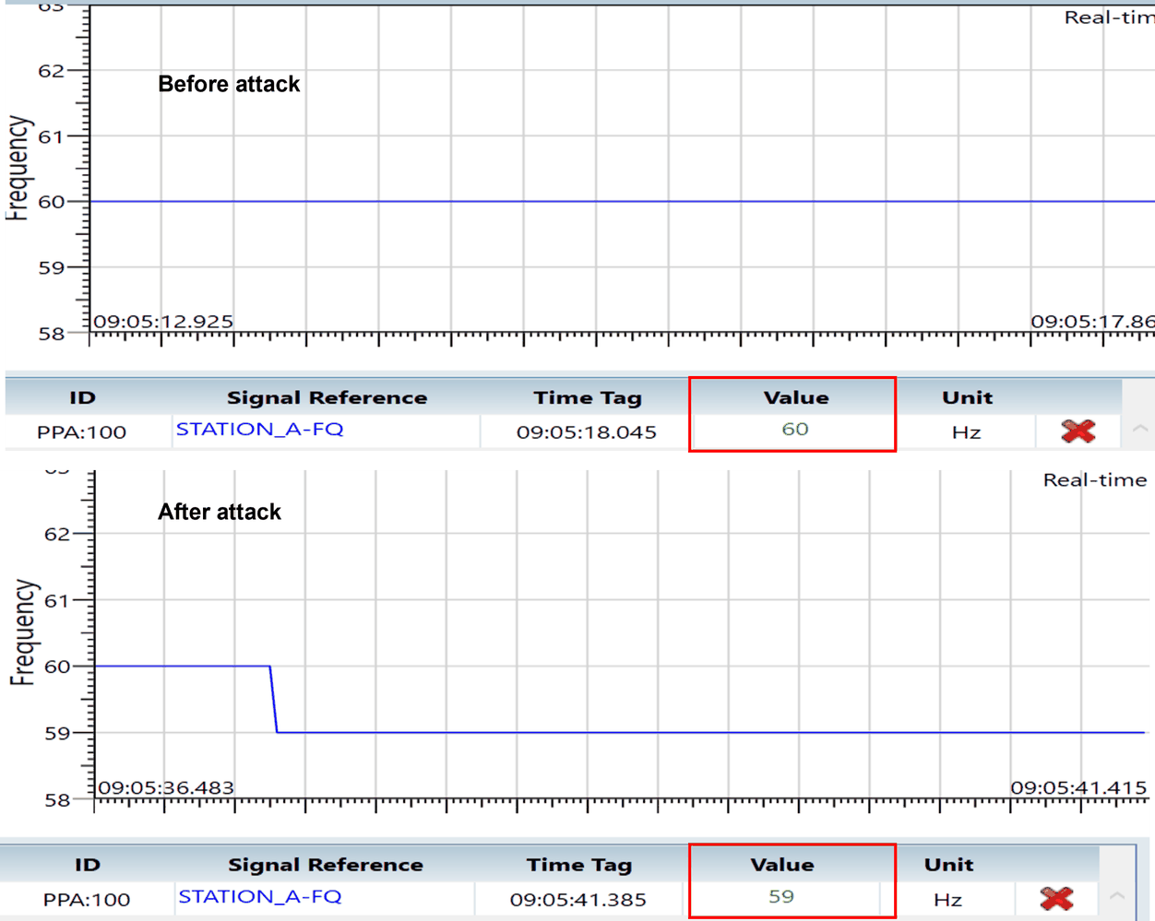Select PPA:100 ID cell in the lower table
This screenshot has height=921, width=1155.
tap(86, 900)
